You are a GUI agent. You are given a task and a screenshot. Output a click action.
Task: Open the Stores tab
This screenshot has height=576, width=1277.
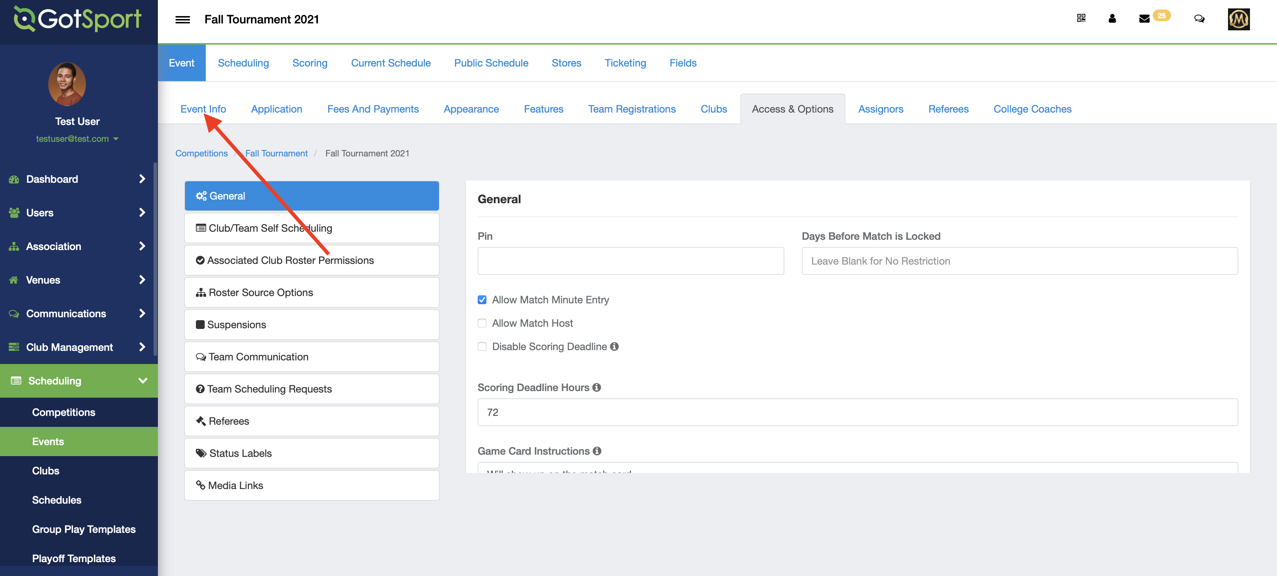[566, 63]
